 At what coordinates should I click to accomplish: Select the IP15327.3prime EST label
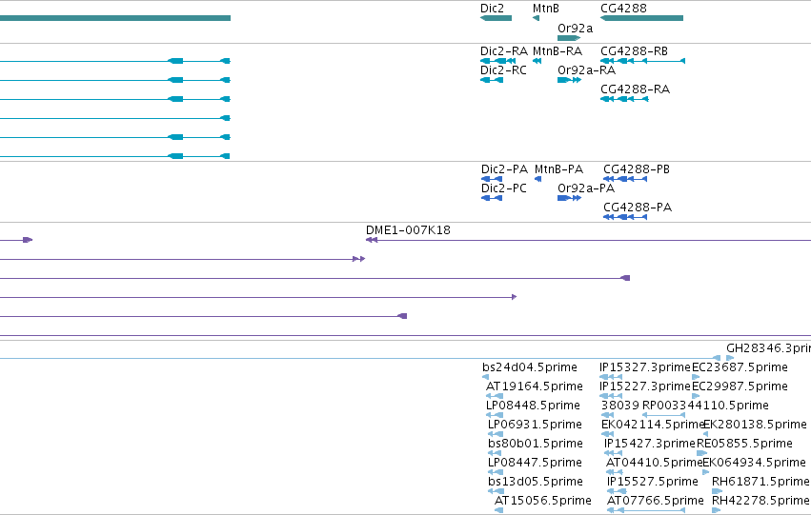(x=645, y=367)
